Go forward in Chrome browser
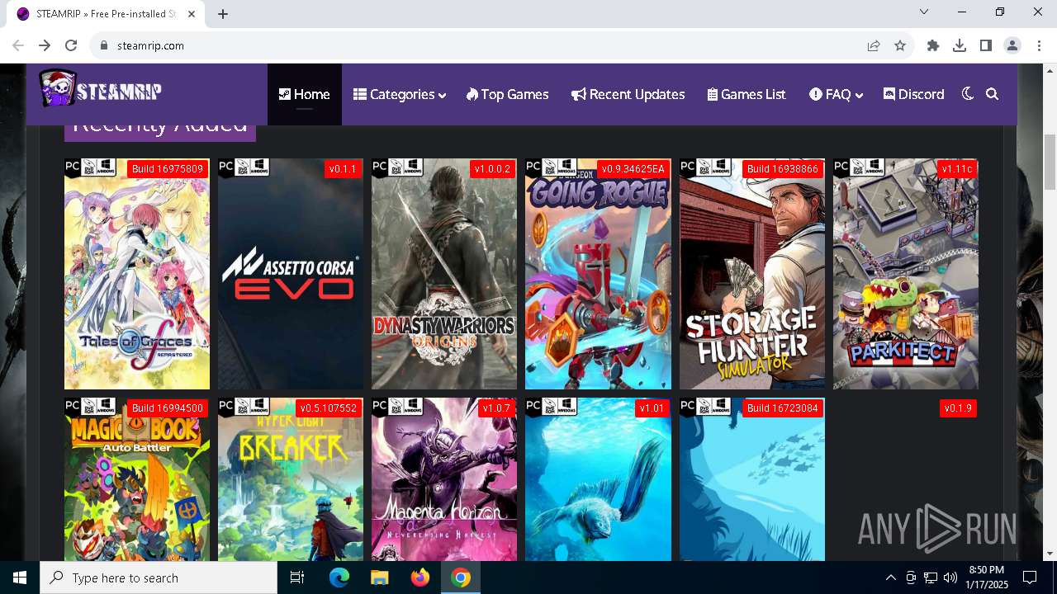The width and height of the screenshot is (1057, 594). pos(45,45)
